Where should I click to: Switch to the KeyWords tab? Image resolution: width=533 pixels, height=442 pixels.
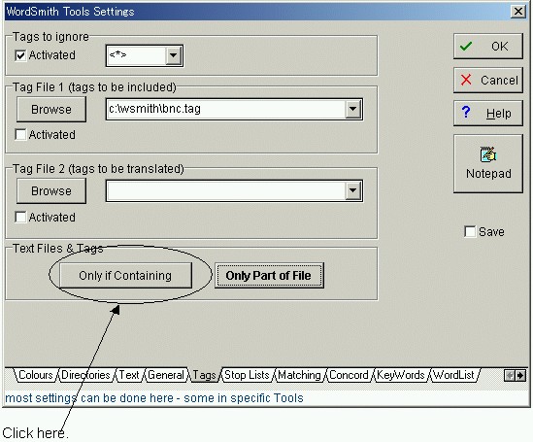coord(401,375)
